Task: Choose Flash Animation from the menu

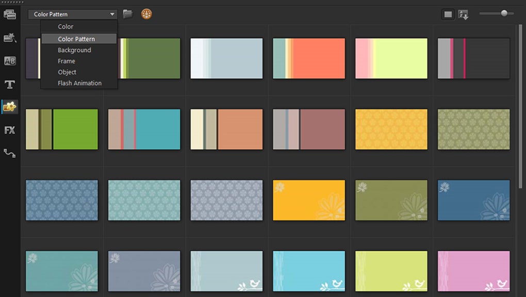Action: click(79, 83)
